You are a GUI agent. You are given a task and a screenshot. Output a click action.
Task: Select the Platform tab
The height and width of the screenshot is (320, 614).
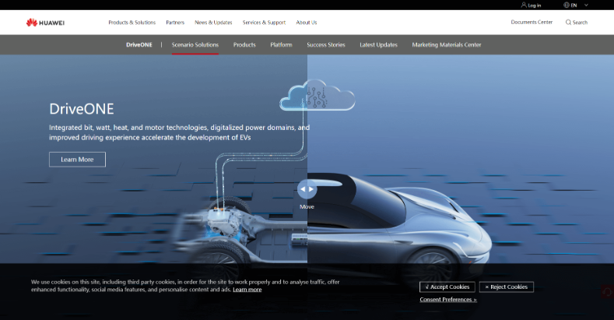[x=281, y=44]
